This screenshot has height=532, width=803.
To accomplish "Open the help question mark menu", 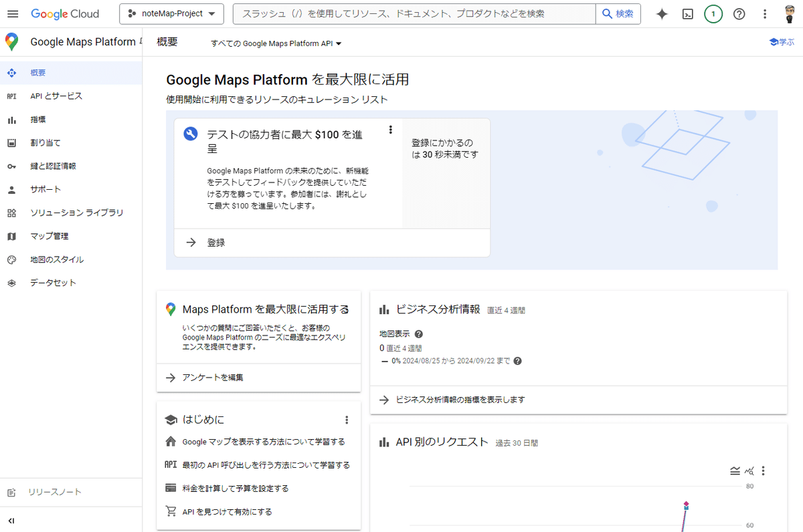I will pos(739,14).
